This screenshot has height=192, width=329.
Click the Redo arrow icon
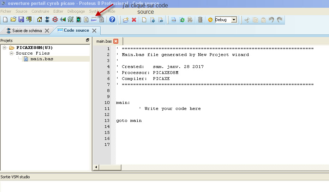tap(280, 20)
